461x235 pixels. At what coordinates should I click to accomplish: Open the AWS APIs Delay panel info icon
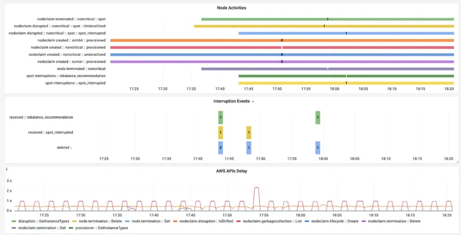[6, 169]
